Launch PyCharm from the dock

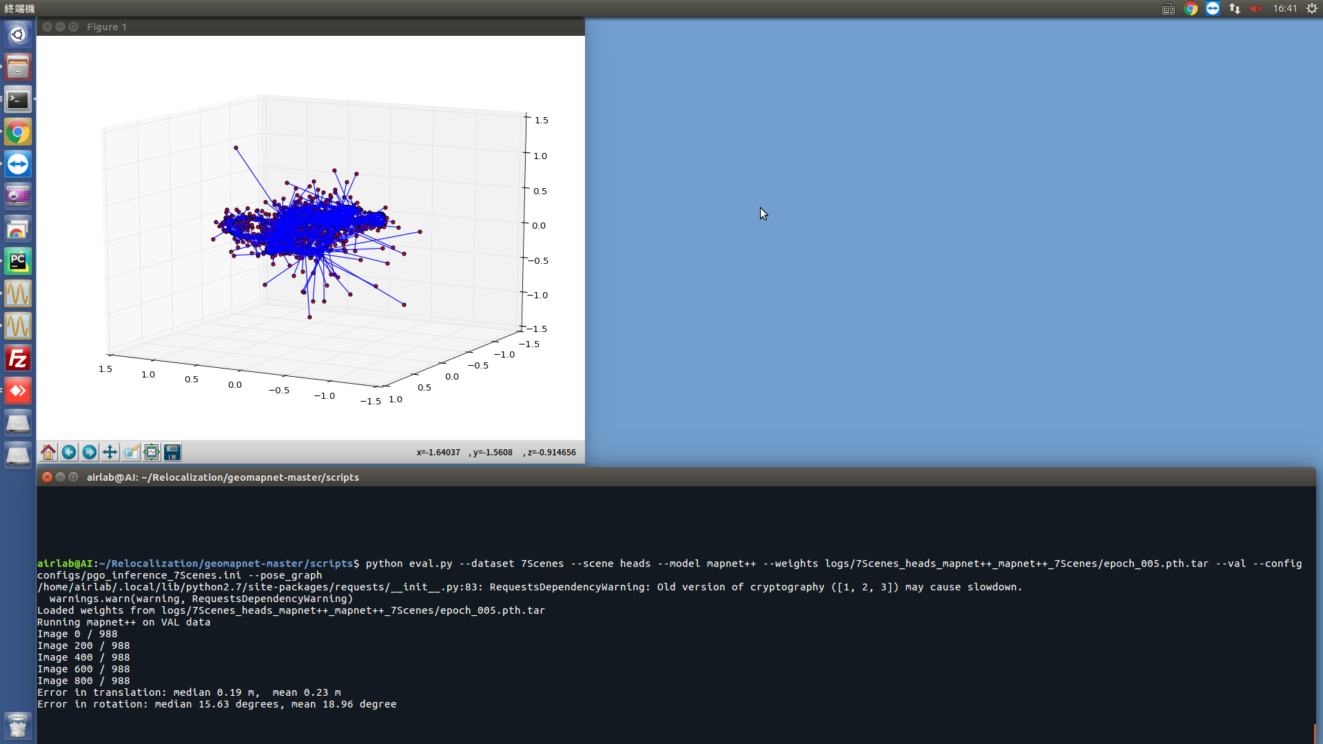17,261
